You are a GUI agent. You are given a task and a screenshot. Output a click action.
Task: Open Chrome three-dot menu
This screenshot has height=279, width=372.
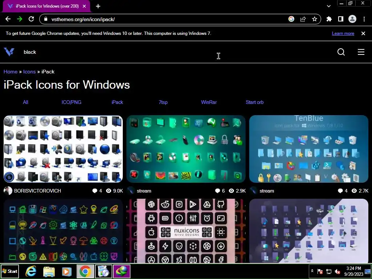(364, 19)
